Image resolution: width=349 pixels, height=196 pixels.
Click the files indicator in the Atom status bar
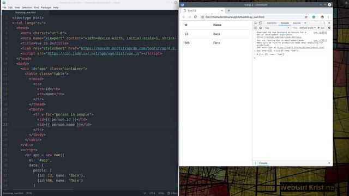tap(172, 193)
